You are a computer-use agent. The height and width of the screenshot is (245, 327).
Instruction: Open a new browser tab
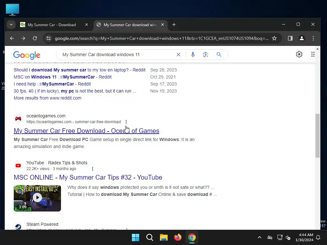pyautogui.click(x=174, y=25)
